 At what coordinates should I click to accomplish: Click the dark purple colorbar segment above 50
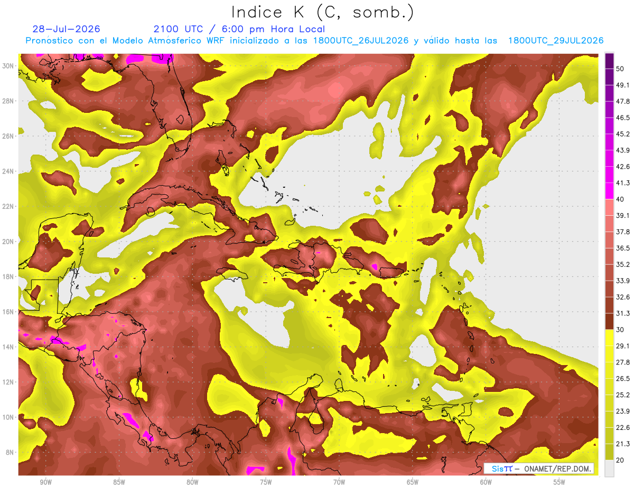(x=609, y=61)
